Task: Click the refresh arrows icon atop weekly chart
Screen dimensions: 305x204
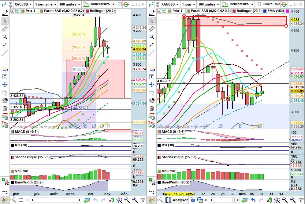Action: (x=126, y=4)
